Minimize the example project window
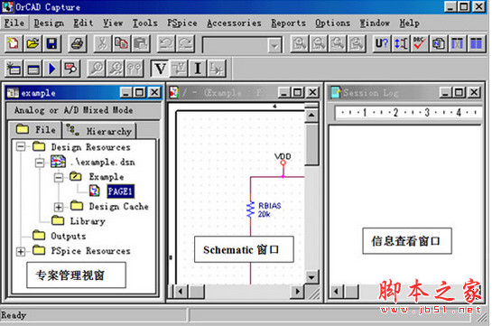Image resolution: width=492 pixels, height=326 pixels. point(126,92)
